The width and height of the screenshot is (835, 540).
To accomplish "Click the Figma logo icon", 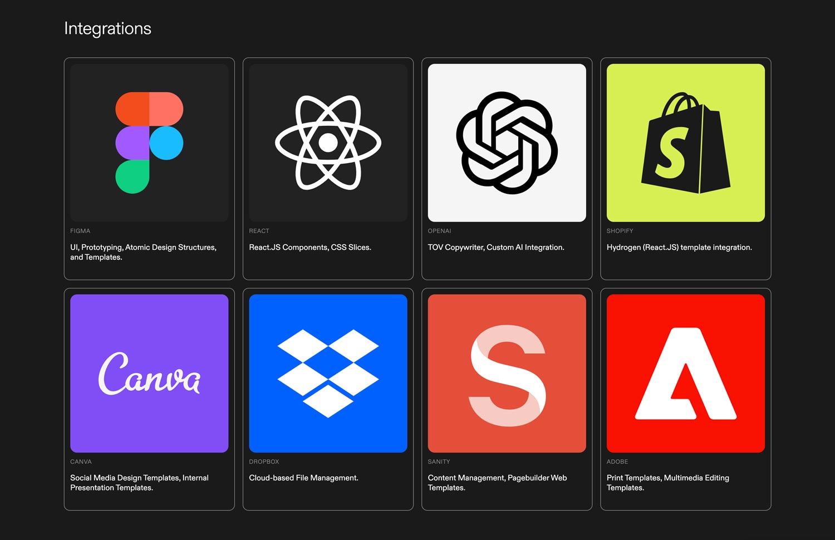I will pyautogui.click(x=149, y=143).
